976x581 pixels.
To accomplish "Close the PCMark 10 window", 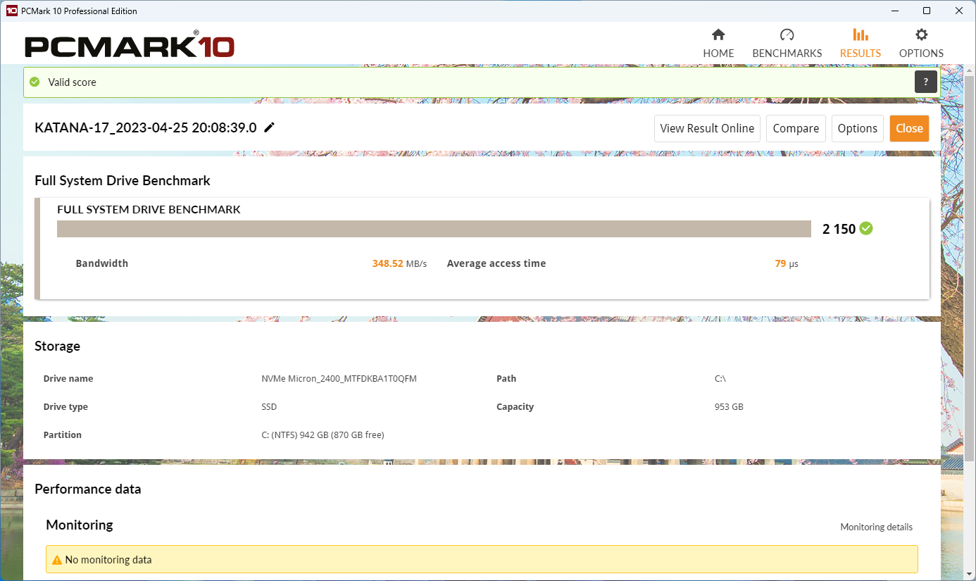I will (959, 11).
